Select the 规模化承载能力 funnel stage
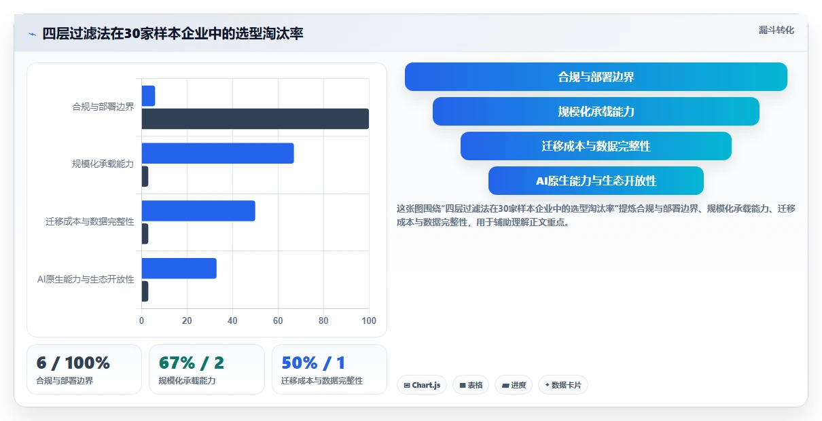The width and height of the screenshot is (822, 421). point(596,111)
